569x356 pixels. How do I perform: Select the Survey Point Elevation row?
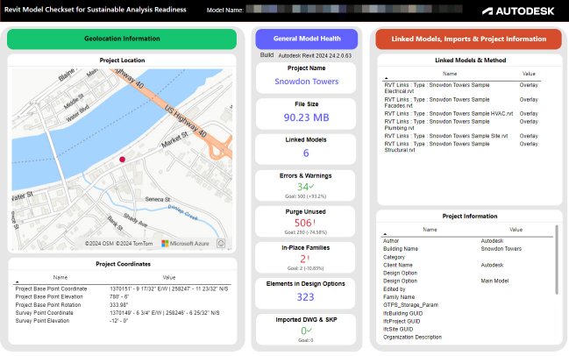coord(122,321)
